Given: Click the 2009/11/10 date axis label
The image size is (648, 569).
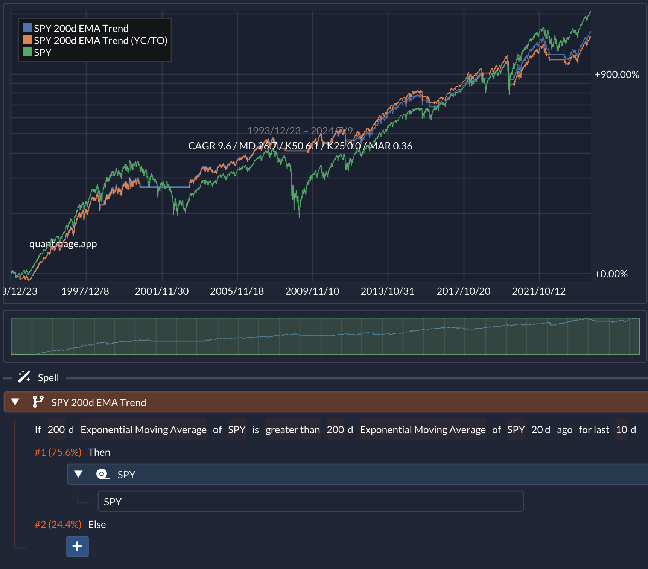Looking at the screenshot, I should [x=312, y=291].
